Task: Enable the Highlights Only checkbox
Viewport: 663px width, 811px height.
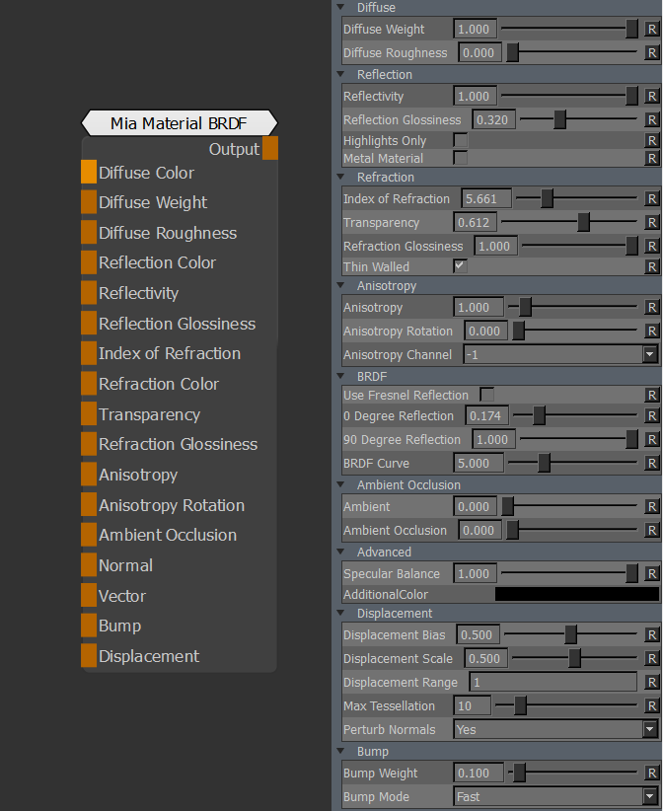Action: click(x=461, y=141)
